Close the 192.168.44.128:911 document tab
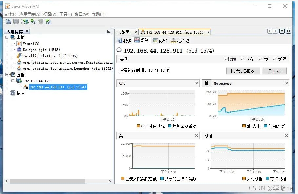The height and width of the screenshot is (194, 298). 209,32
